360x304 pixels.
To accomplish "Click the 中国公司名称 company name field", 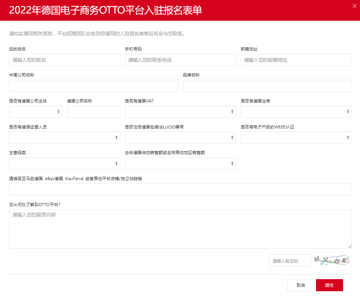I will click(x=93, y=86).
